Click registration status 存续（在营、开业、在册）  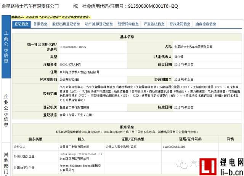77,115
